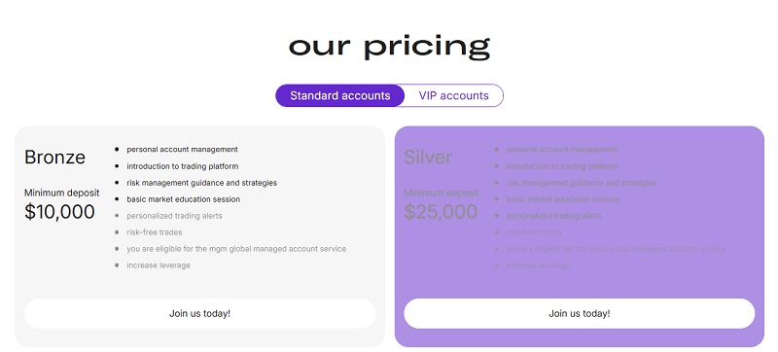Click Silver basic market education session item
Viewport: 778px width, 352px height.
click(x=563, y=199)
